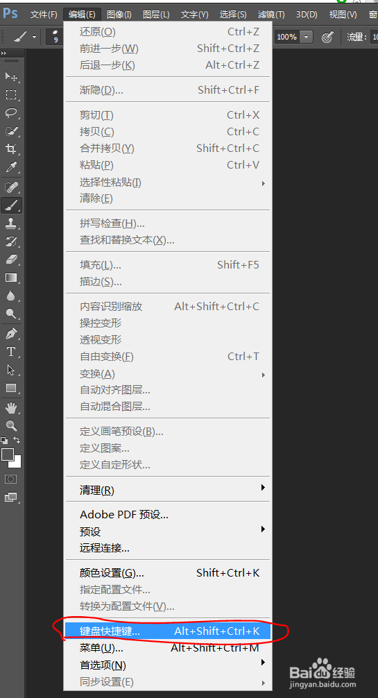Open the 文字(Y) menu
The image size is (378, 698).
tap(195, 15)
